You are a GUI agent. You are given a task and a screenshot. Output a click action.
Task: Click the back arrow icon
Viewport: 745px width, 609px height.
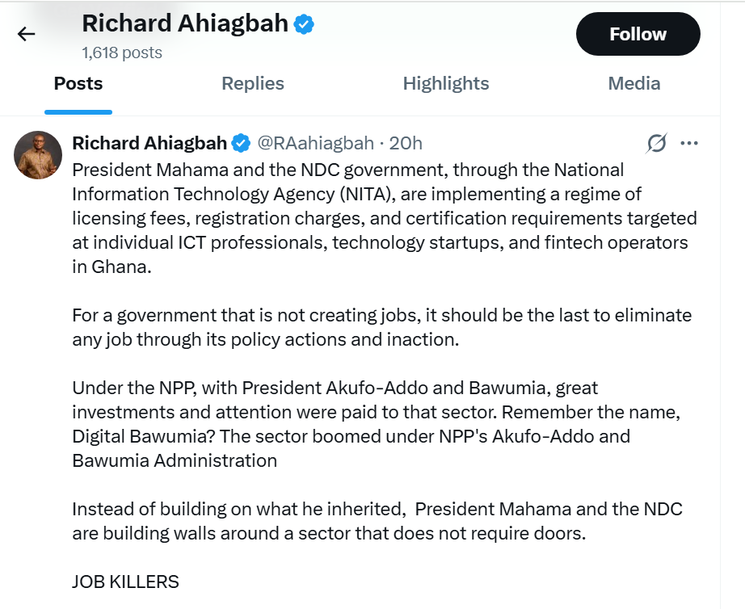point(26,34)
